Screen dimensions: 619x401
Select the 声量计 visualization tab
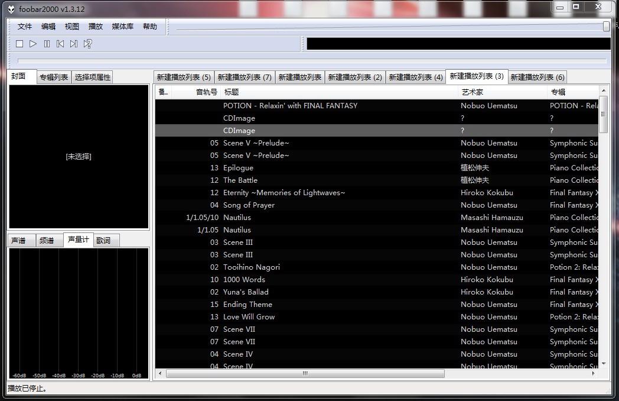click(79, 240)
